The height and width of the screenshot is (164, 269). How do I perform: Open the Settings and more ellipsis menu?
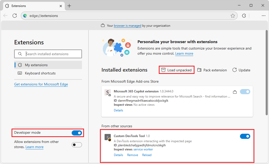pyautogui.click(x=264, y=16)
